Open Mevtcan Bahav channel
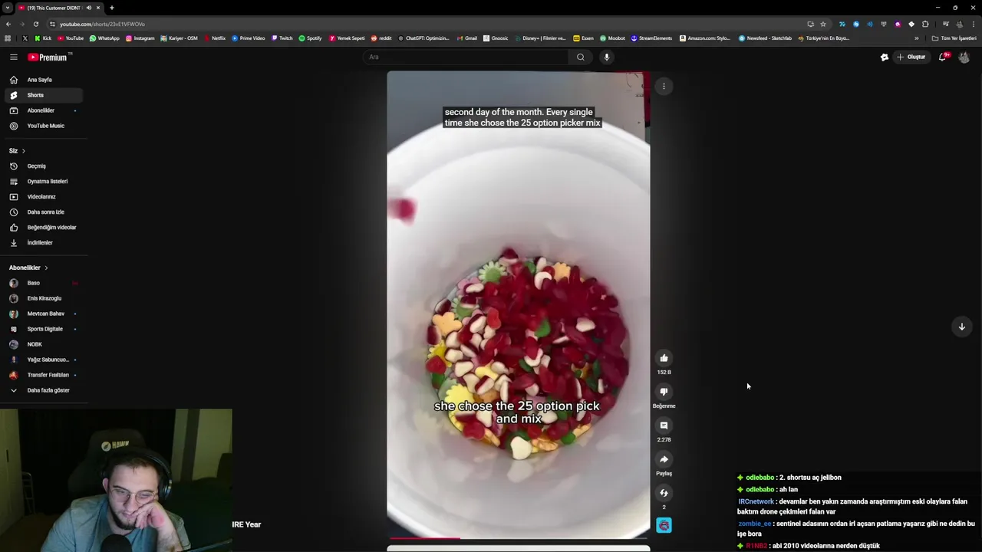 [x=43, y=314]
